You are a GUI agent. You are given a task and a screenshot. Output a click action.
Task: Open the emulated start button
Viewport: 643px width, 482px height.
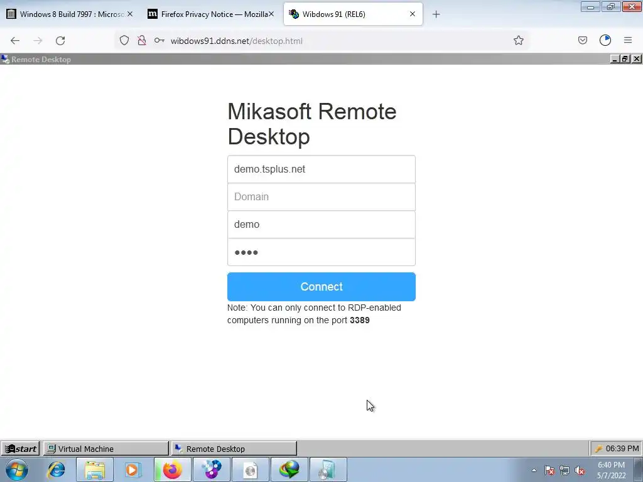[20, 449]
